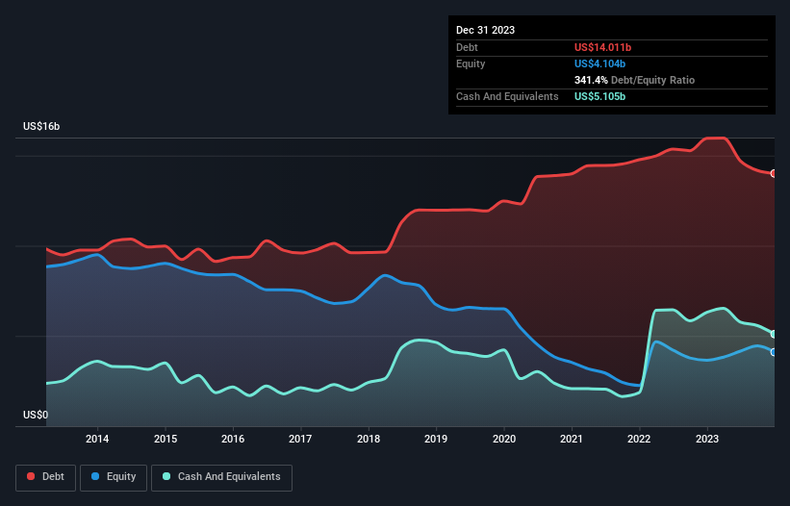Click the teal Cash endpoint marker

tap(774, 335)
